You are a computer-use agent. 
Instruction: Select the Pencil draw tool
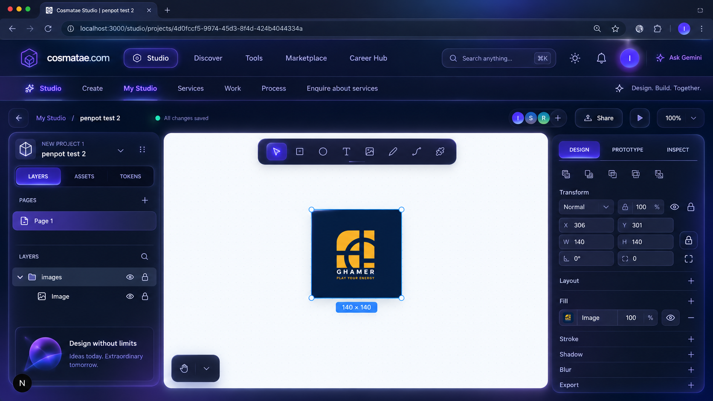coord(393,151)
